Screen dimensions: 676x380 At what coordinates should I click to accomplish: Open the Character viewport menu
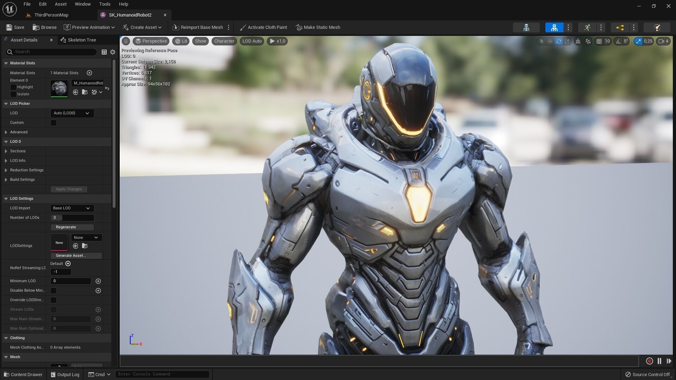[x=224, y=41]
